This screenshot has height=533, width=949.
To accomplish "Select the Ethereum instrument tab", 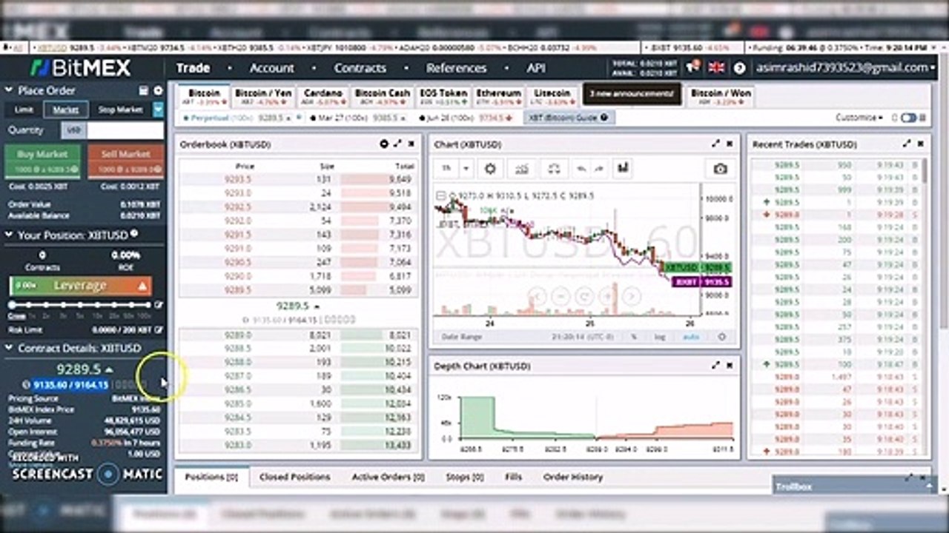I will click(499, 97).
